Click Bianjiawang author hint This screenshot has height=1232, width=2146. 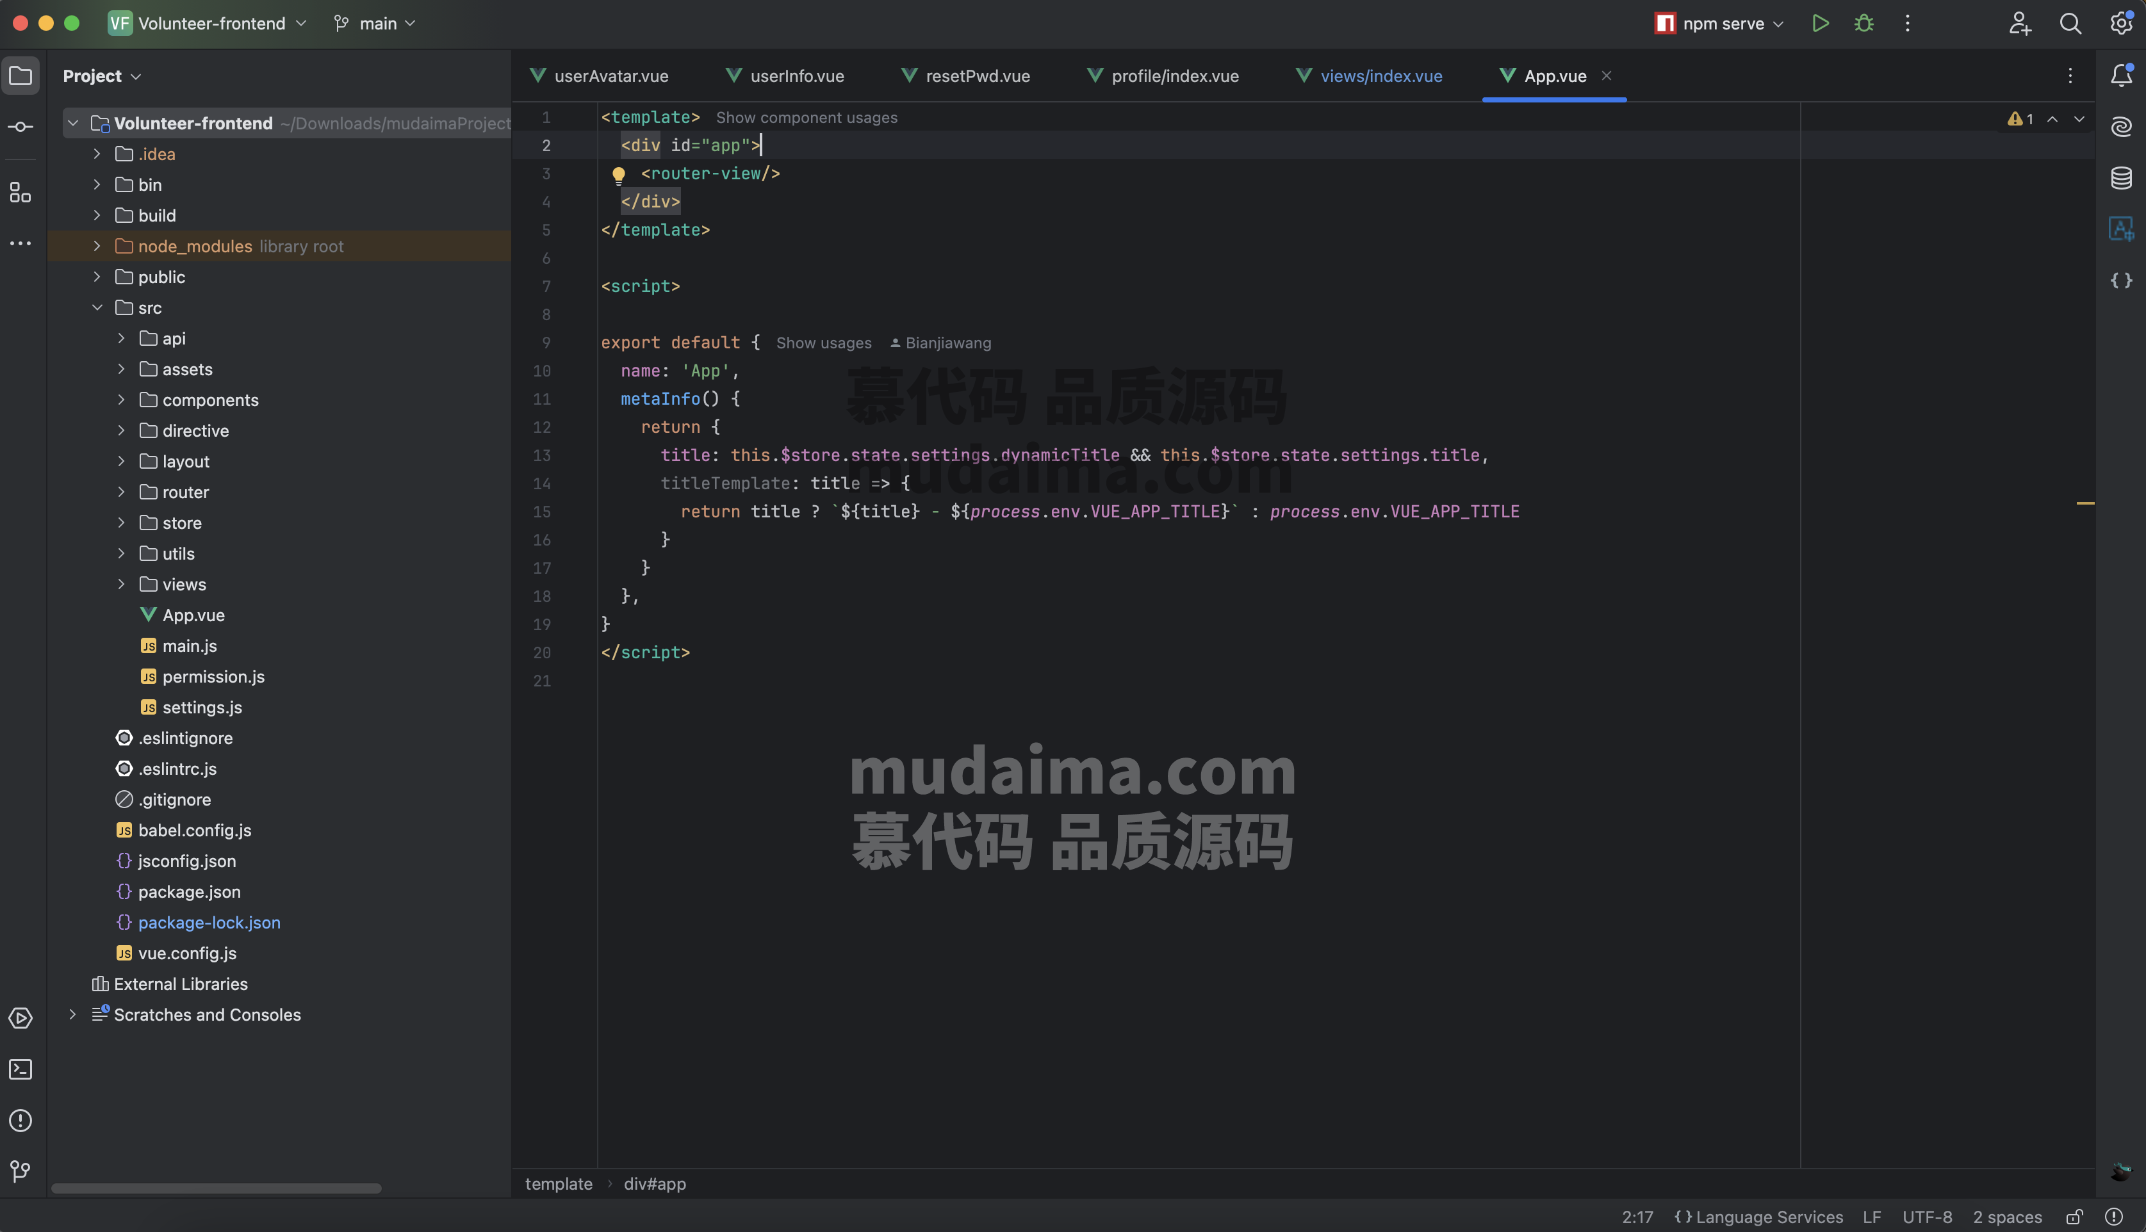pyautogui.click(x=940, y=343)
